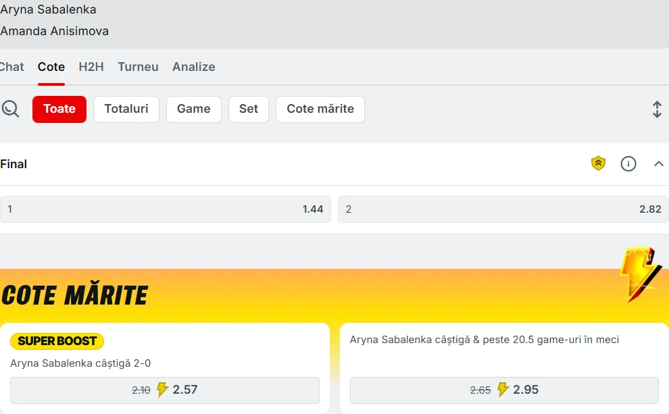Open the H2H tab
Screen dimensions: 669x414
pos(91,67)
